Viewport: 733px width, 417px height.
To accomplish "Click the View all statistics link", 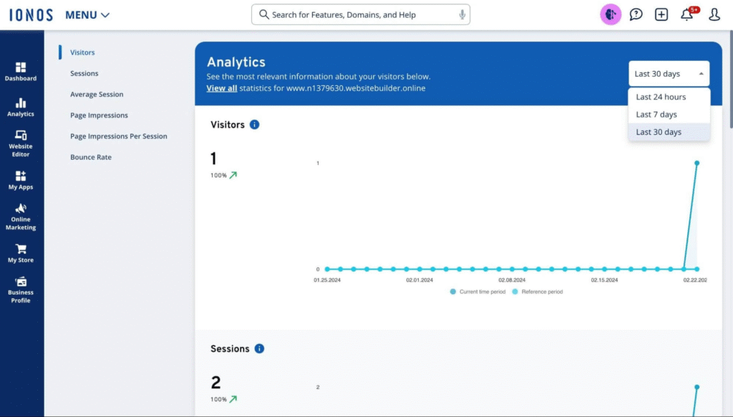I will click(x=218, y=88).
